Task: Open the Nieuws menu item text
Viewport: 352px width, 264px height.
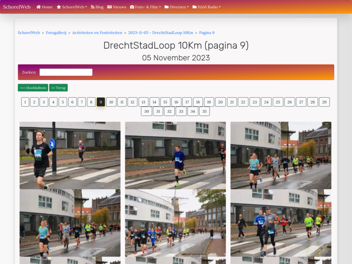Action: coord(119,7)
